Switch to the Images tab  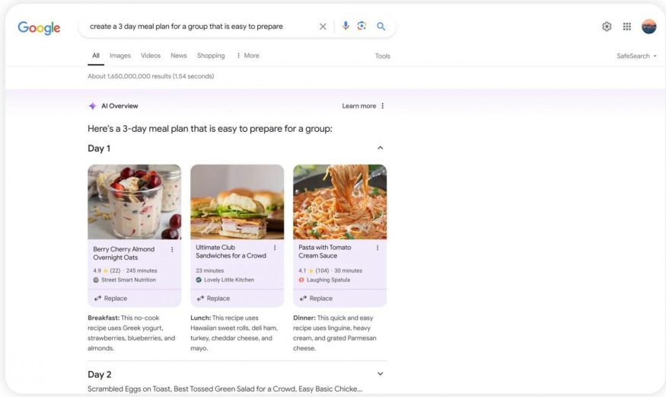(x=120, y=56)
